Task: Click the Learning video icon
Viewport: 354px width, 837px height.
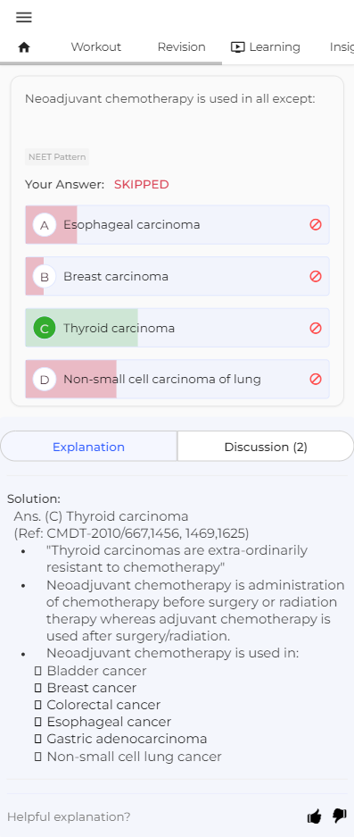Action: pyautogui.click(x=237, y=47)
